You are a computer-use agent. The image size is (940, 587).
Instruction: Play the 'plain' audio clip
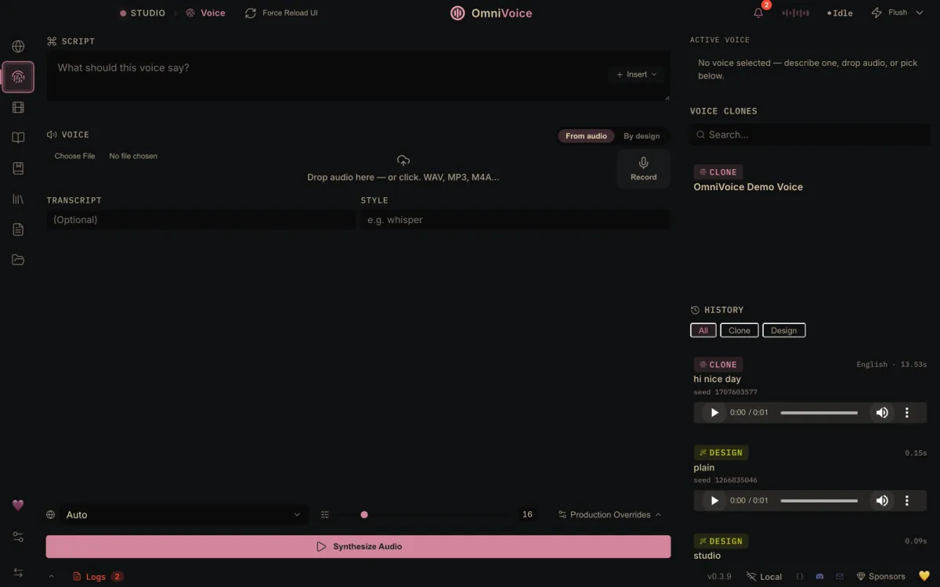pyautogui.click(x=714, y=500)
